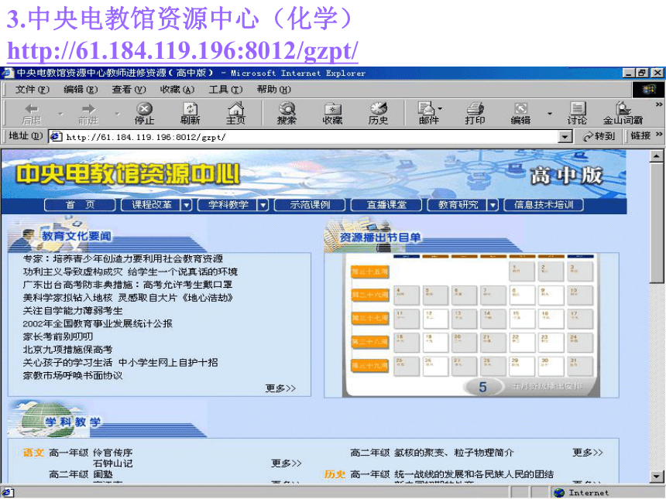This screenshot has height=499, width=666.
Task: Open news 家教市场呼唤书面协议
Action: point(73,375)
